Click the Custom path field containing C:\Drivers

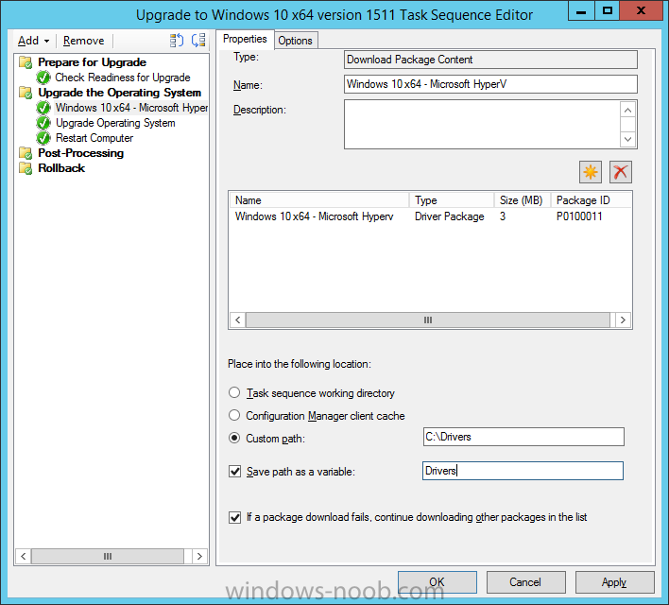point(523,437)
